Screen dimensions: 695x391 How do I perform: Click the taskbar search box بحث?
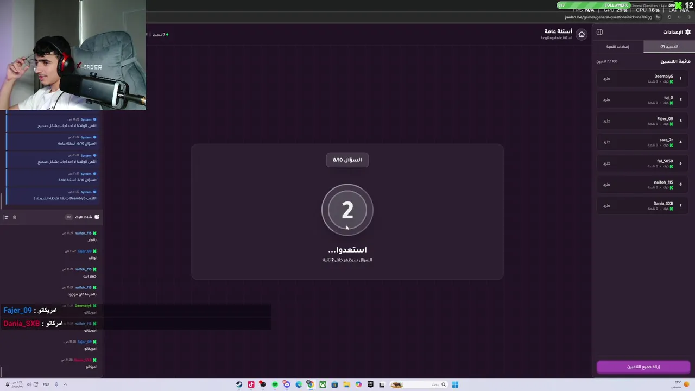pyautogui.click(x=418, y=384)
